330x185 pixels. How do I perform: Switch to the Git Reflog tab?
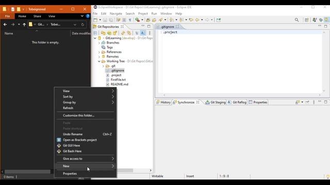[237, 102]
